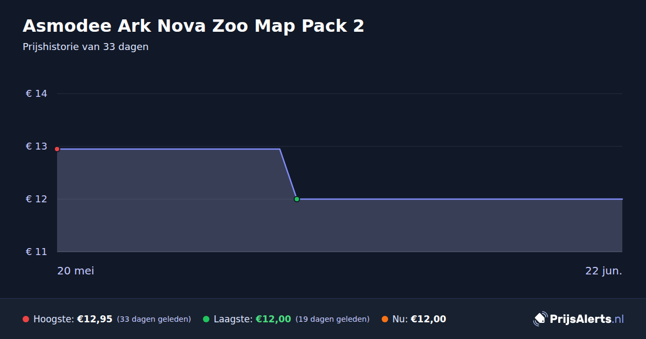Click the Asmodee Ark Nova title
Image resolution: width=646 pixels, height=339 pixels.
pyautogui.click(x=193, y=26)
